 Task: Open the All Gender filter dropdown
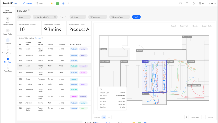78,17
